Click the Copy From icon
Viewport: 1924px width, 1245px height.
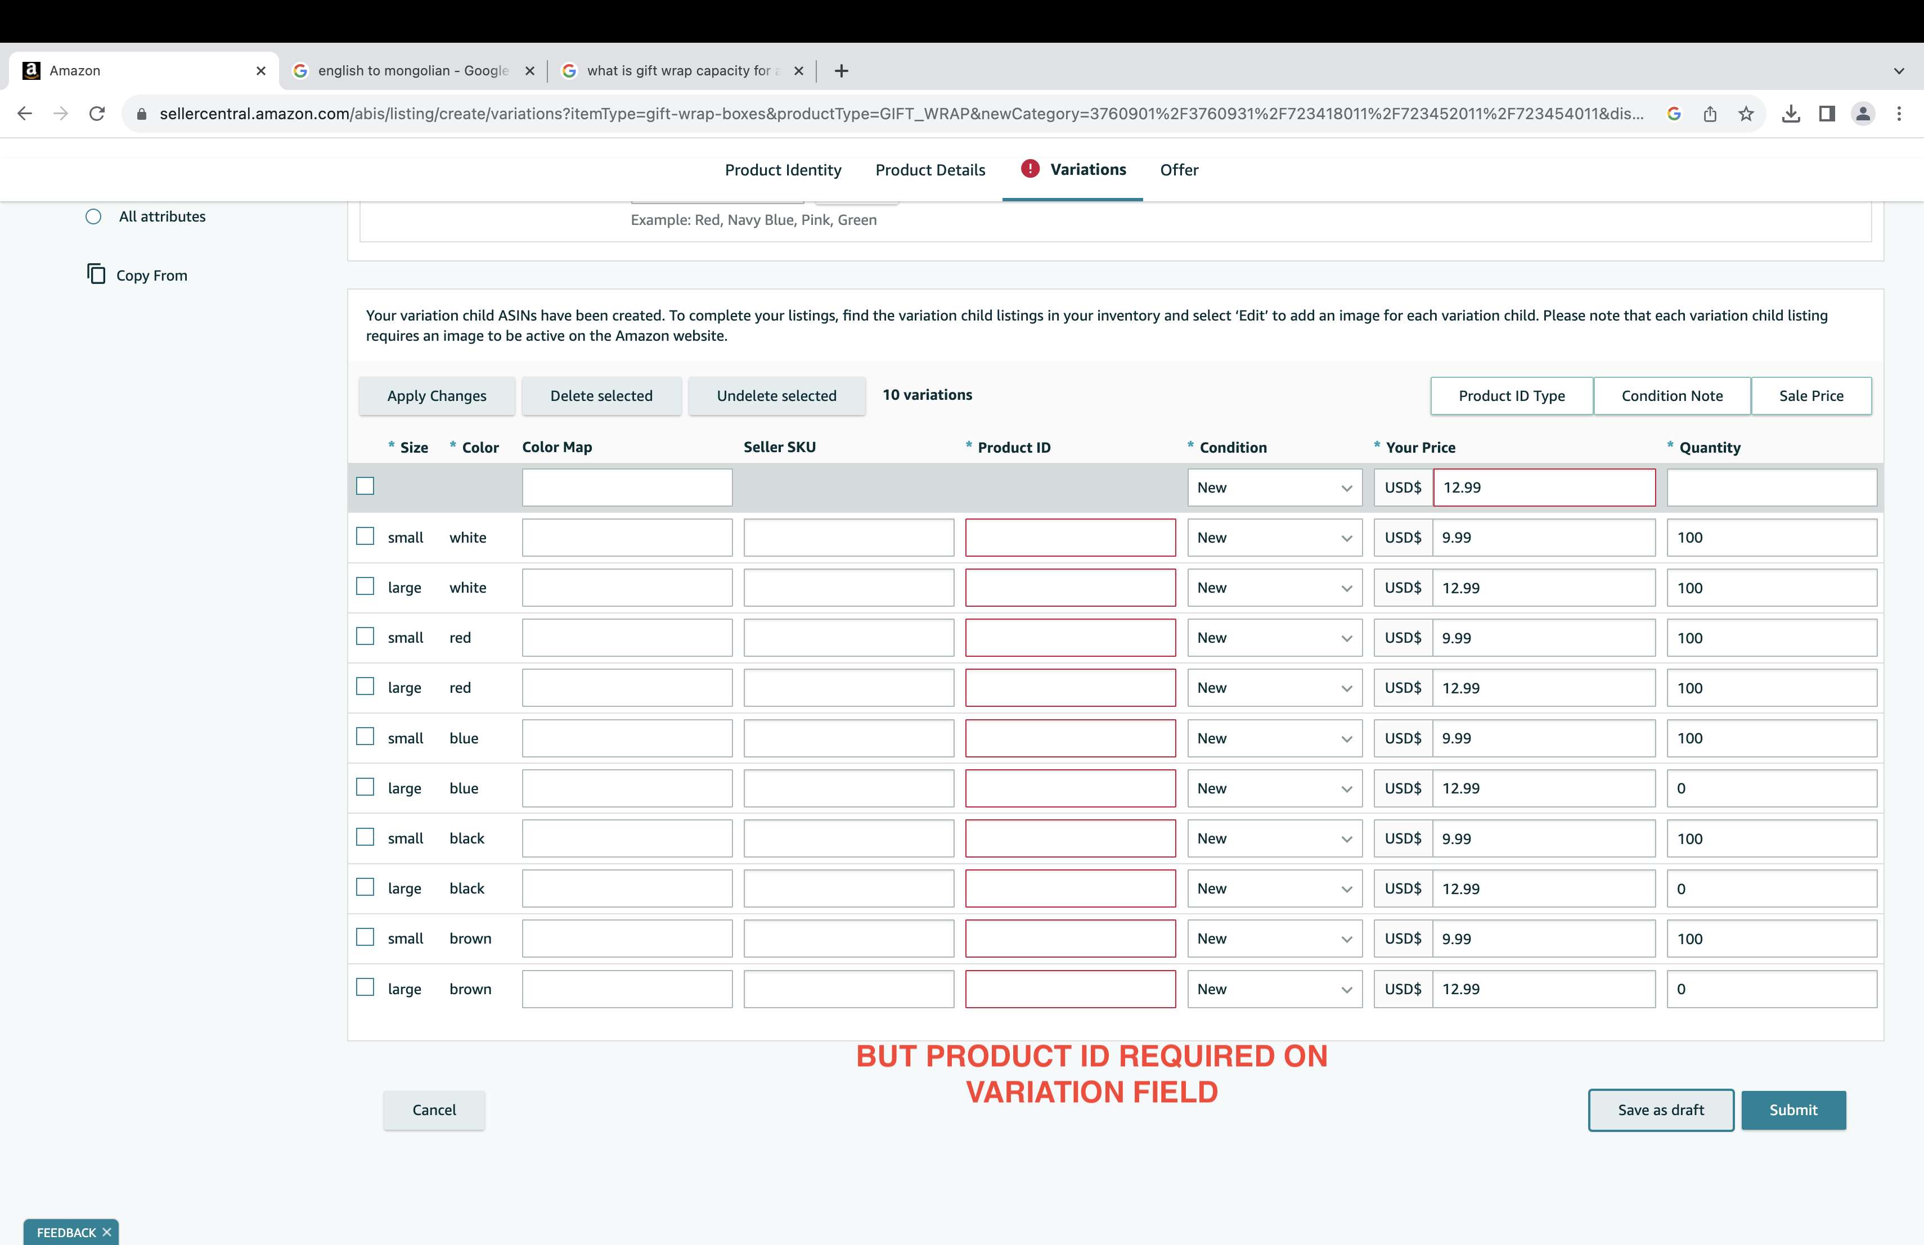click(x=96, y=274)
